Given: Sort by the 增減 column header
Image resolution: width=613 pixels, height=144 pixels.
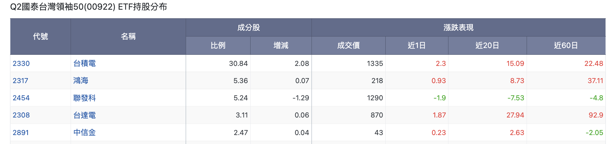Looking at the screenshot, I should coord(281,45).
